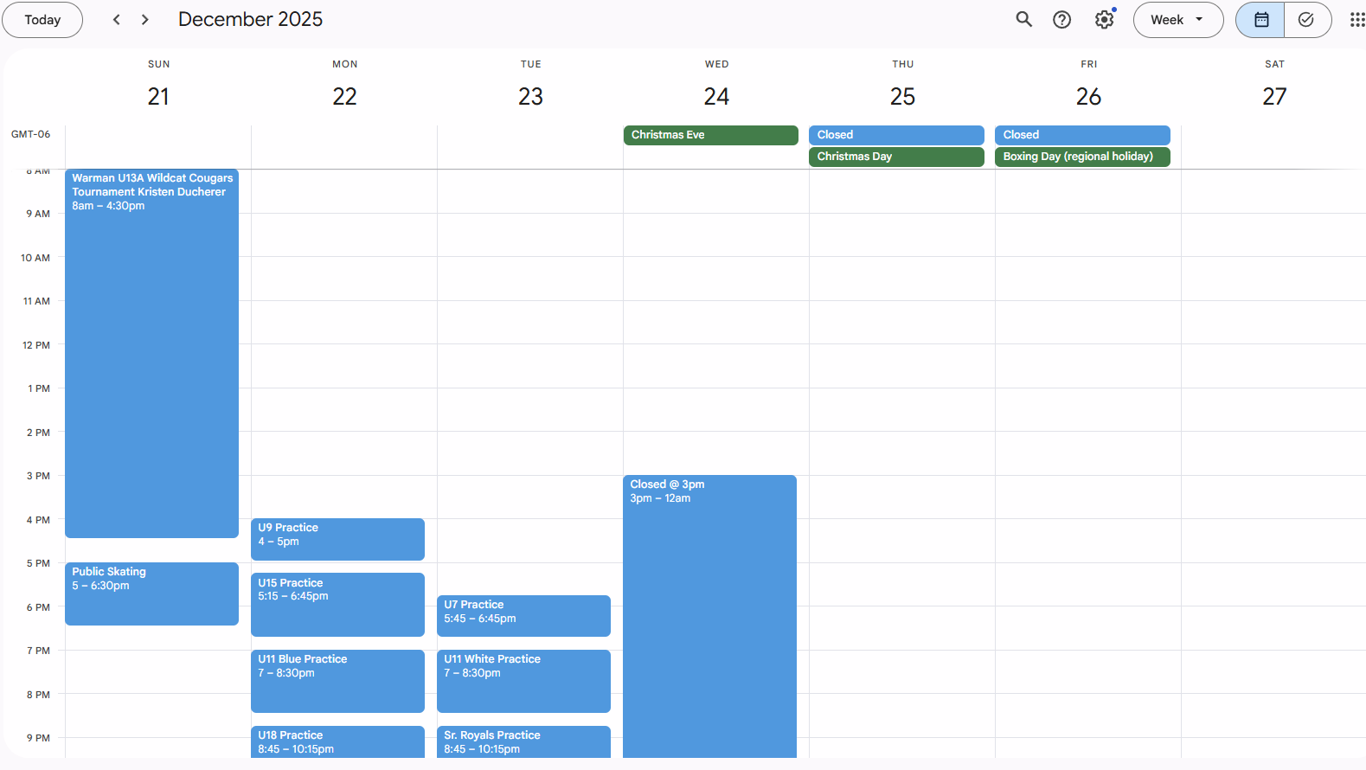
Task: Switch to Tasks view toggle
Action: point(1306,20)
